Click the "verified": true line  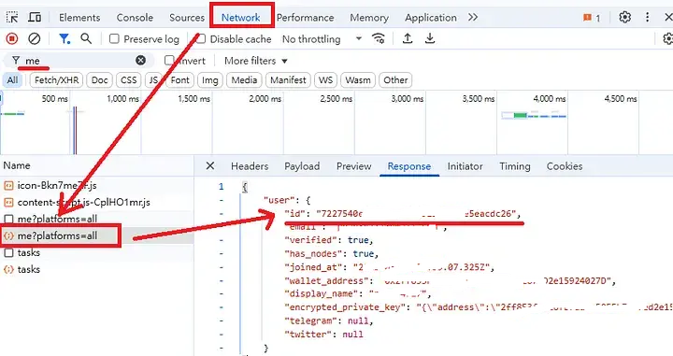coord(329,240)
